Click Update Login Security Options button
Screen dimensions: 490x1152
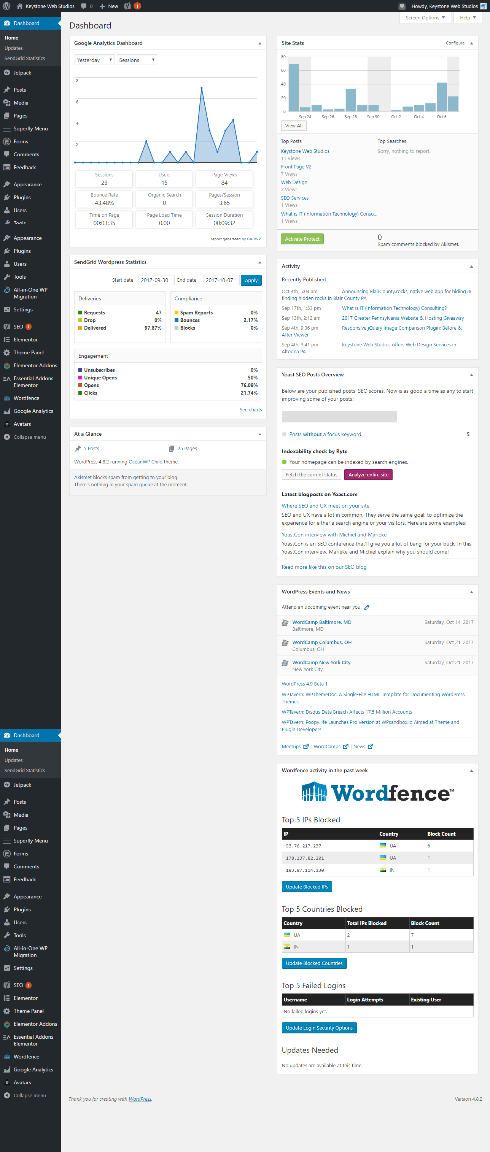pyautogui.click(x=319, y=1028)
